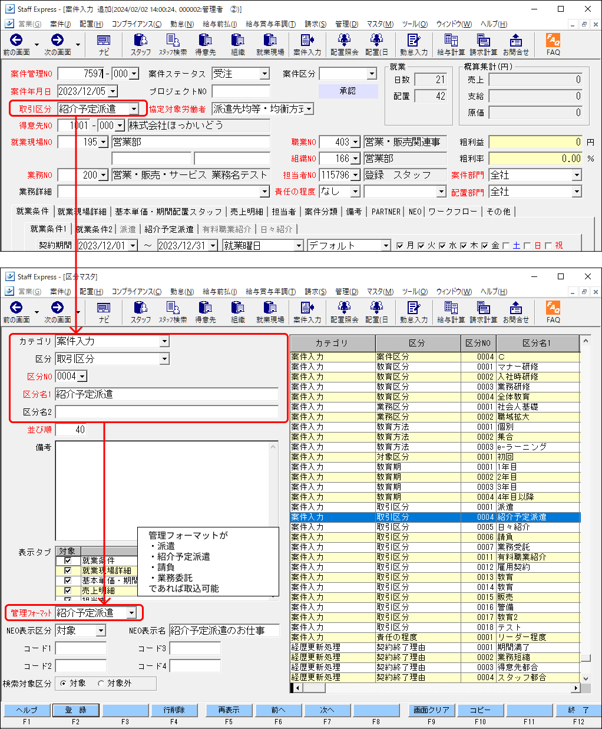
Task: Open the 案件部門 dropdown showing 全社
Action: pyautogui.click(x=577, y=175)
